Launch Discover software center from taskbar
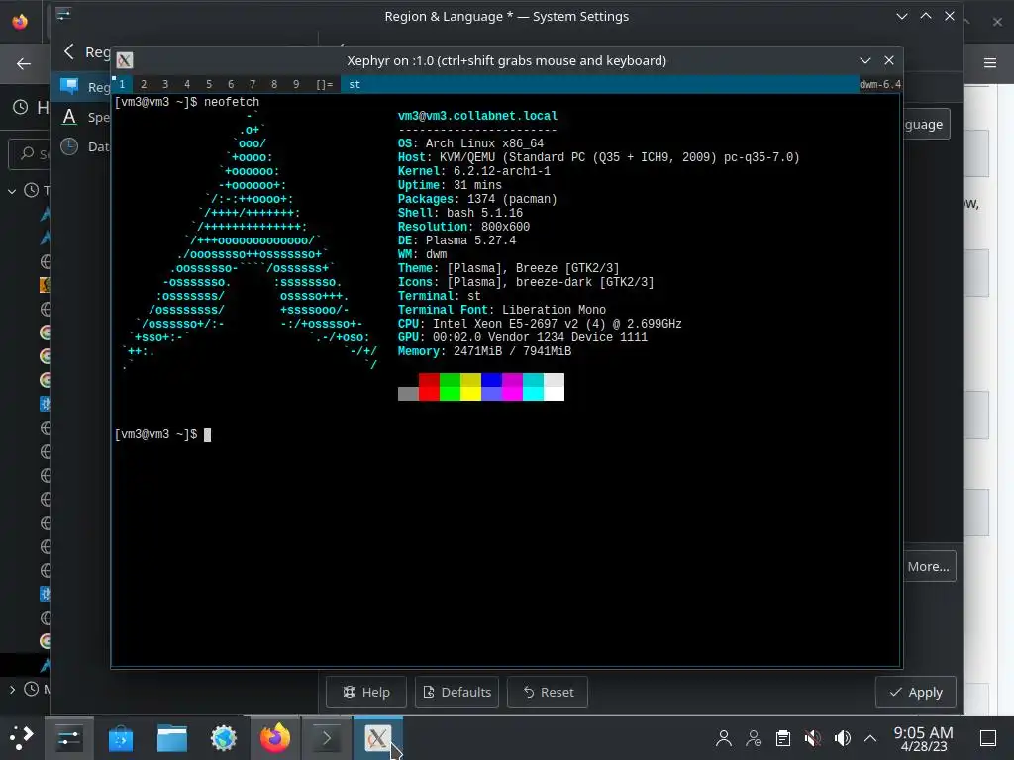 120,737
